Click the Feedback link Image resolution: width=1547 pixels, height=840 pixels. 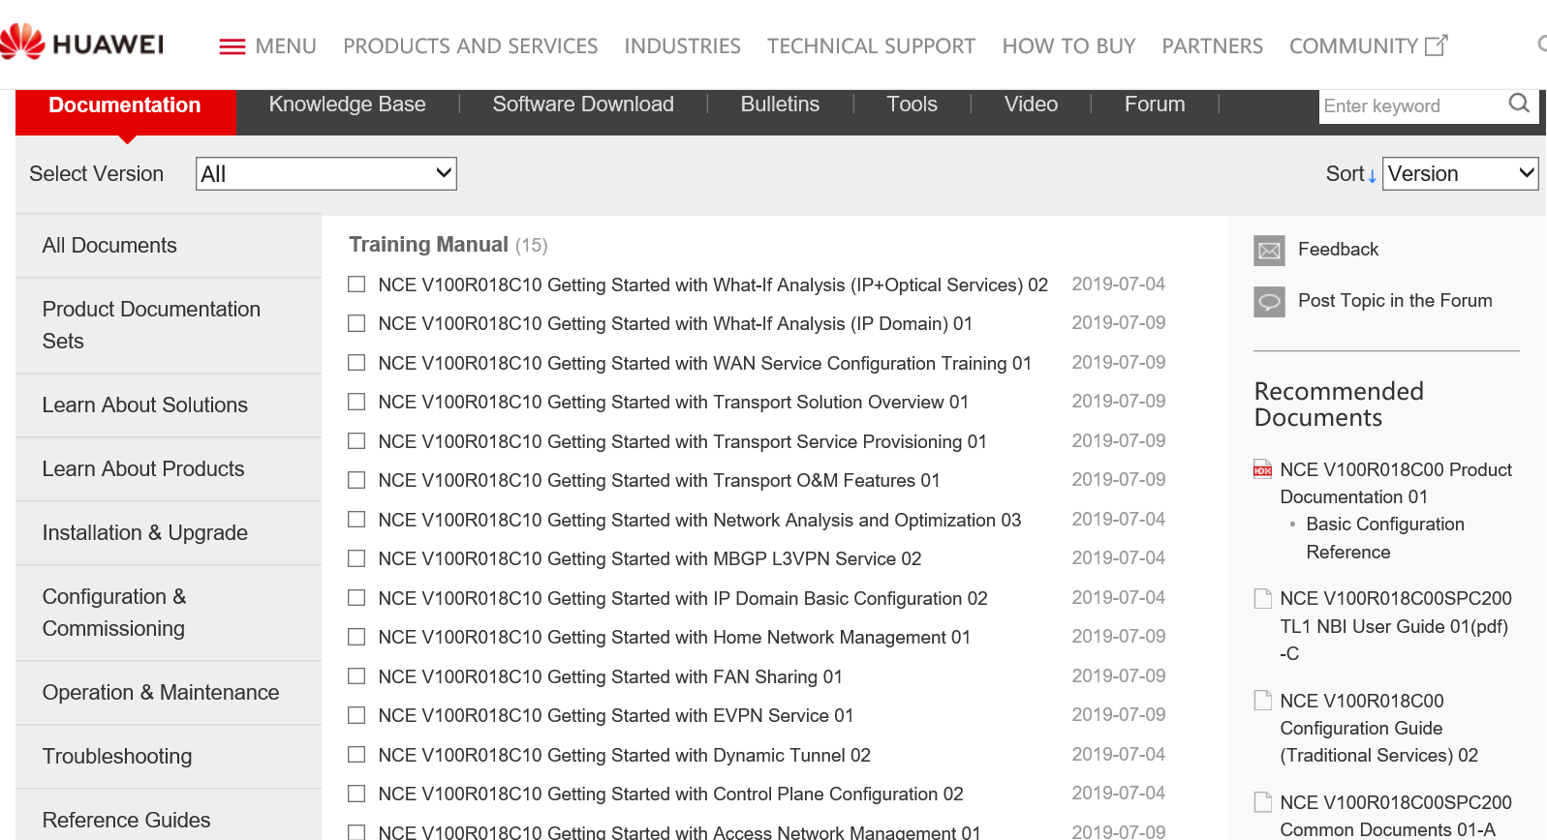tap(1338, 250)
